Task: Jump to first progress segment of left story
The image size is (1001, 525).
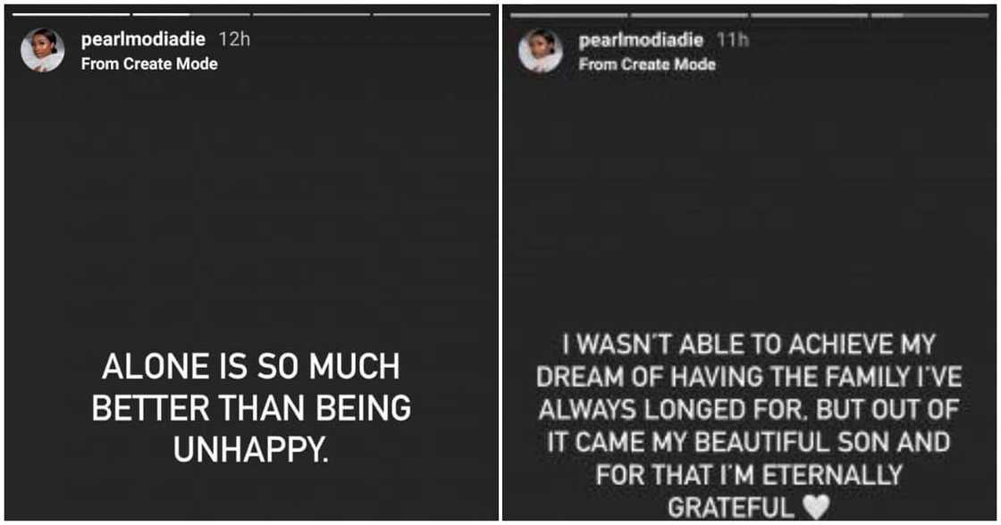Action: coord(71,14)
